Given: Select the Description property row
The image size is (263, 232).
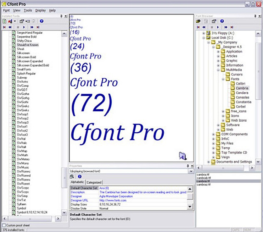Looking at the screenshot, I should (128, 192).
